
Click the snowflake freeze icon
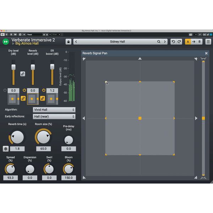(x=6, y=149)
